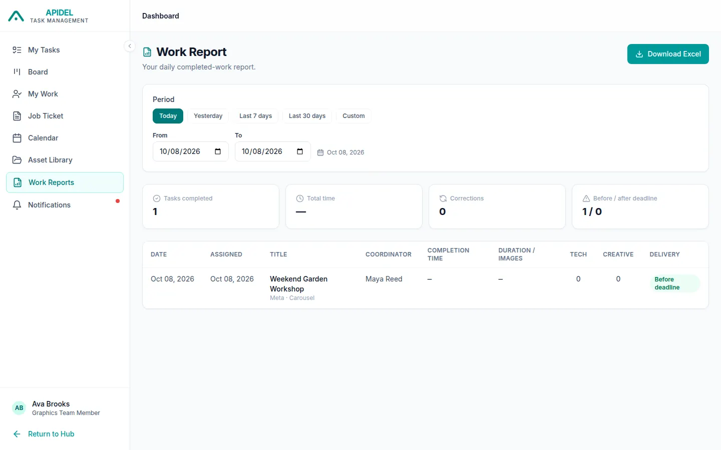This screenshot has height=450, width=721.
Task: Click the Ava Brooks user name
Action: (x=51, y=404)
